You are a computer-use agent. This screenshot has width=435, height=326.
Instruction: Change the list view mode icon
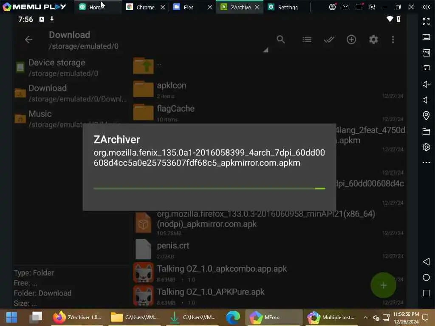pos(307,39)
